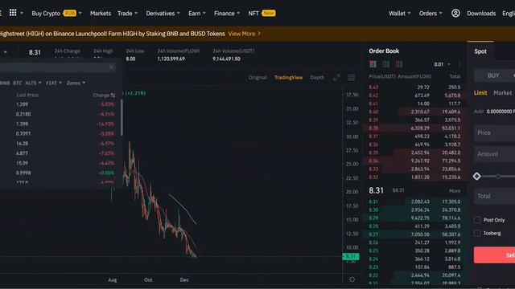
Task: Focus the Amount input field
Action: pos(494,154)
